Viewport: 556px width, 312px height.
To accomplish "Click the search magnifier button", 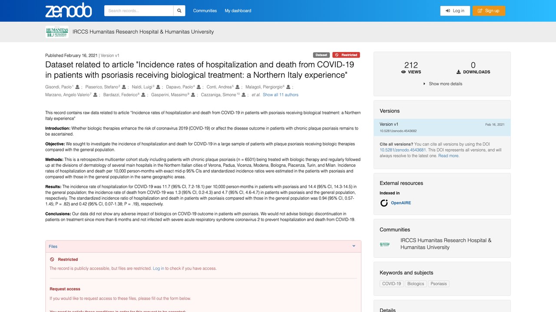I will pos(179,11).
